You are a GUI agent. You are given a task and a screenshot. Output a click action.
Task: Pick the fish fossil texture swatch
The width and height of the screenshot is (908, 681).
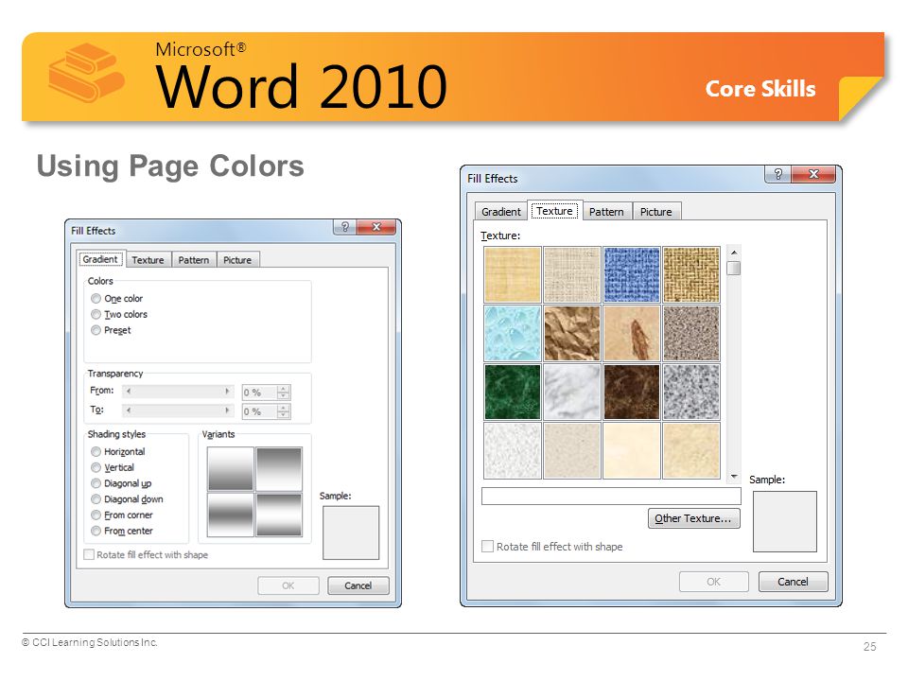[632, 334]
